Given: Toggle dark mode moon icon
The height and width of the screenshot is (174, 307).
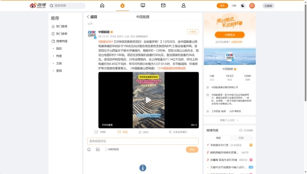Looking at the screenshot, I should tap(243, 6).
